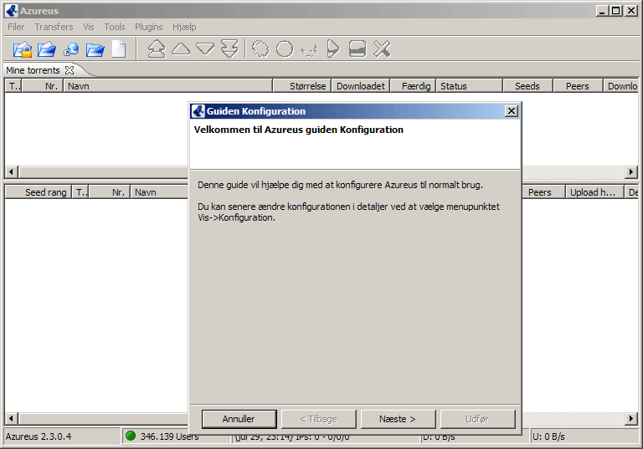The width and height of the screenshot is (643, 449).
Task: Sort by Seed rang column header
Action: pos(39,192)
